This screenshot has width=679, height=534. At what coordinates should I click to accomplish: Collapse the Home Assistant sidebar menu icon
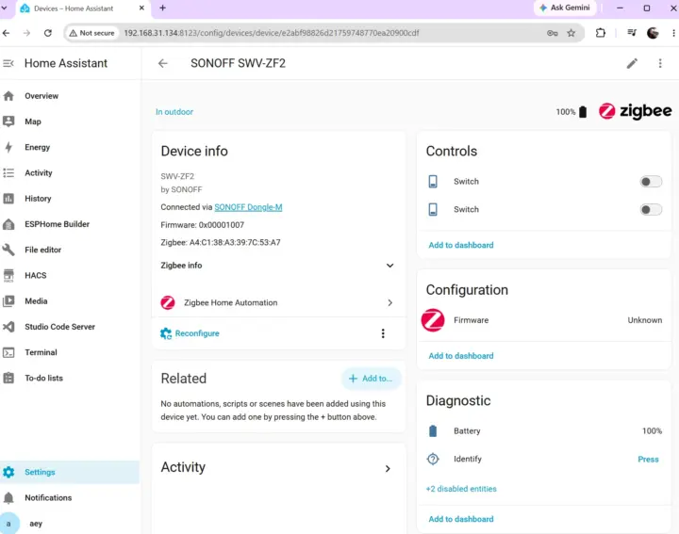pos(8,63)
